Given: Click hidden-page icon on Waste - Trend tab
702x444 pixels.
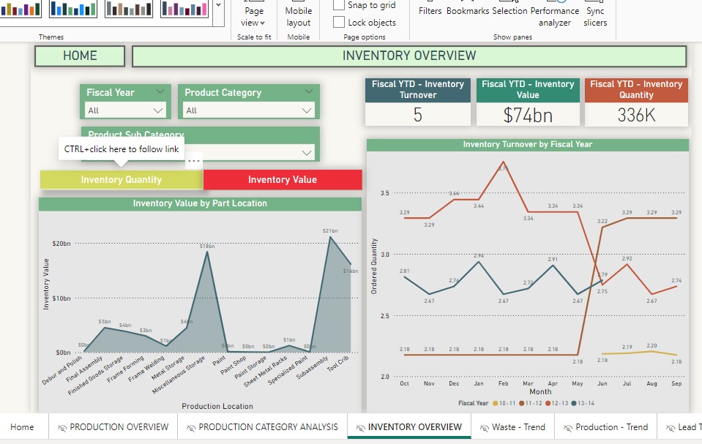Looking at the screenshot, I should 484,427.
